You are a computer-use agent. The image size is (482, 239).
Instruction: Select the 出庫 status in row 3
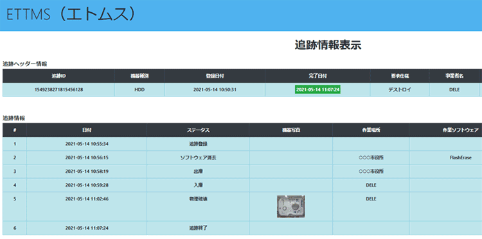tap(198, 172)
